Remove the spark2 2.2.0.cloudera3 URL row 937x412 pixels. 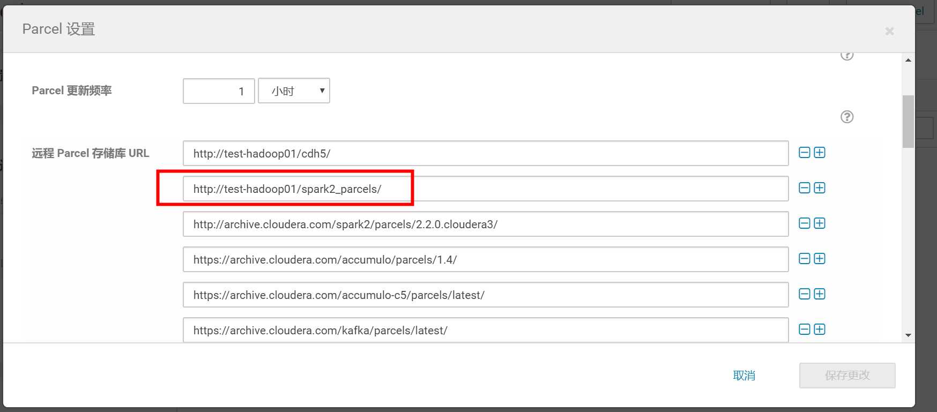[x=804, y=223]
